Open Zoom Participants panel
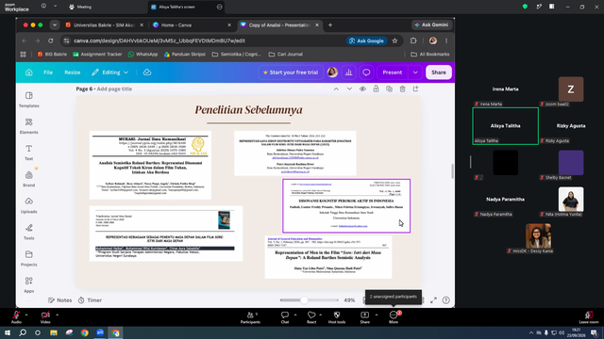The image size is (604, 339). coord(250,317)
